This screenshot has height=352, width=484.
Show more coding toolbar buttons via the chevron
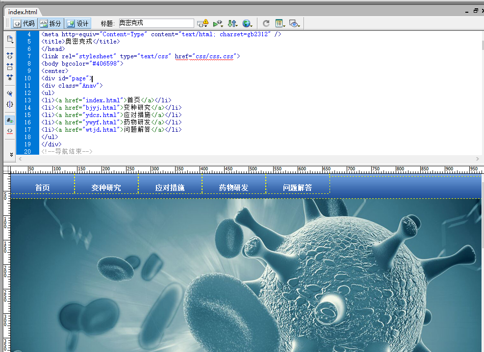click(x=11, y=154)
